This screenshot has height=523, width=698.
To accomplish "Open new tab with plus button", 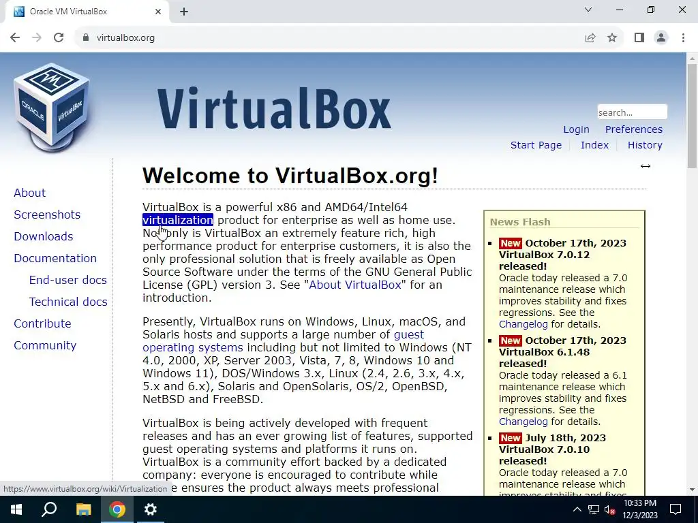I will click(184, 12).
